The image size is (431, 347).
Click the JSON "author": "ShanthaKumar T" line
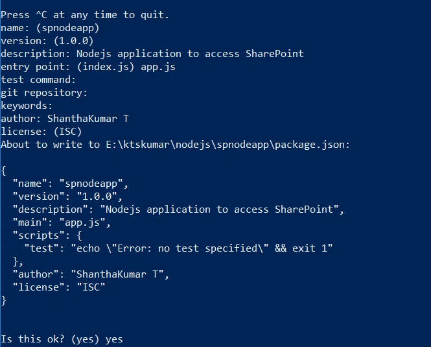tap(91, 274)
